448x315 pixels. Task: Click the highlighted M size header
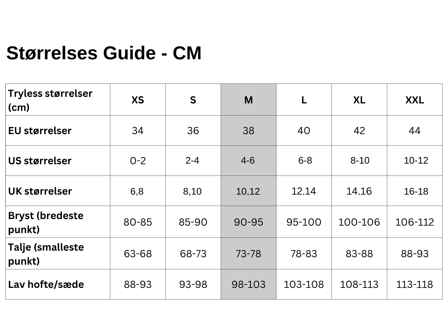coord(248,100)
